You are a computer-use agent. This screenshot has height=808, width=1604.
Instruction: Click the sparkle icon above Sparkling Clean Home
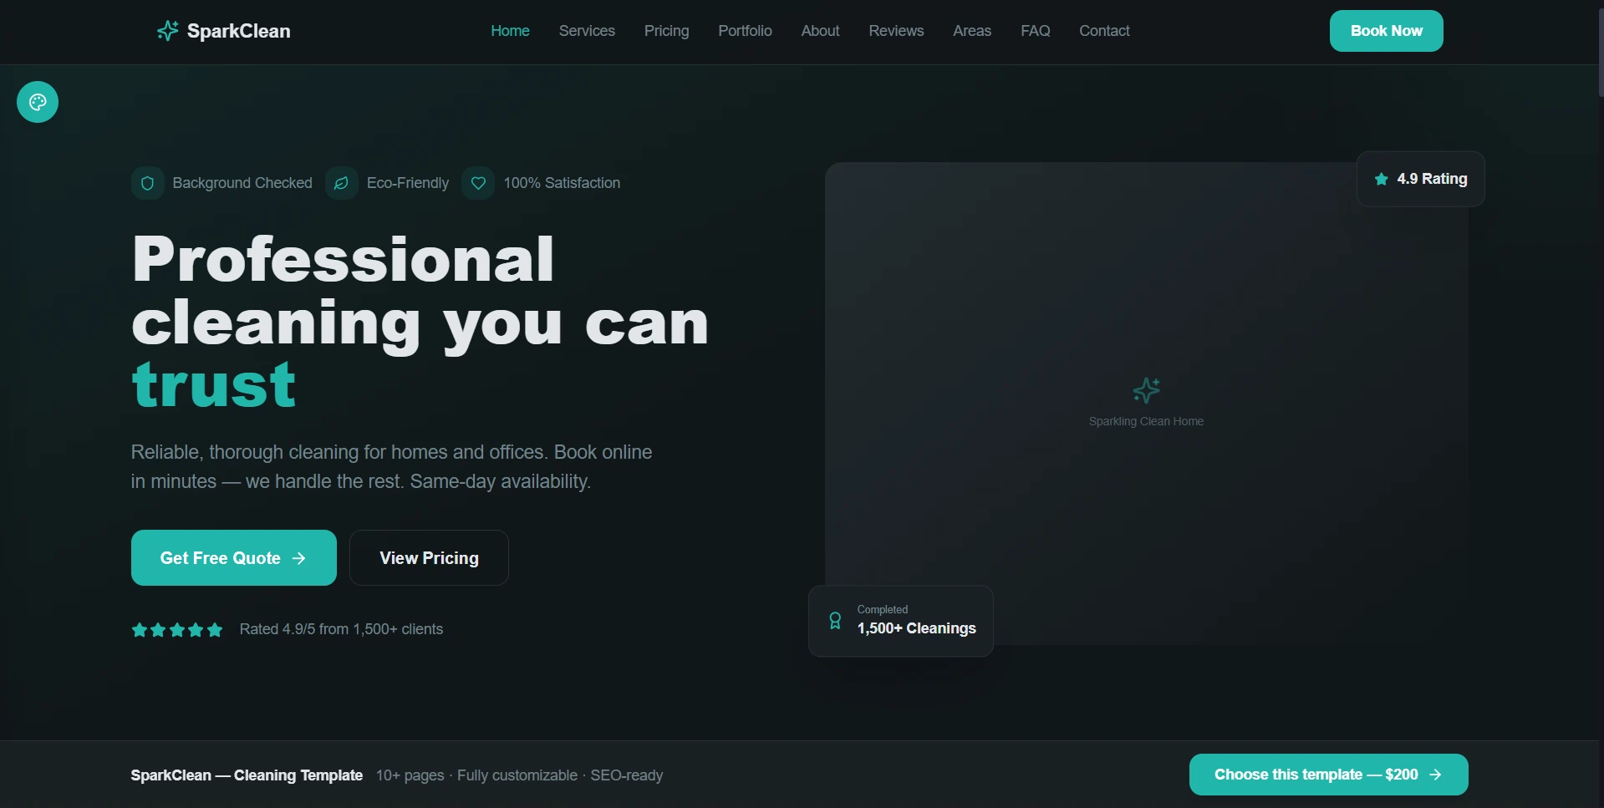(1146, 390)
